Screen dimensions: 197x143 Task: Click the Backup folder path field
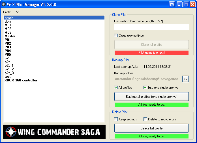tap(147, 79)
